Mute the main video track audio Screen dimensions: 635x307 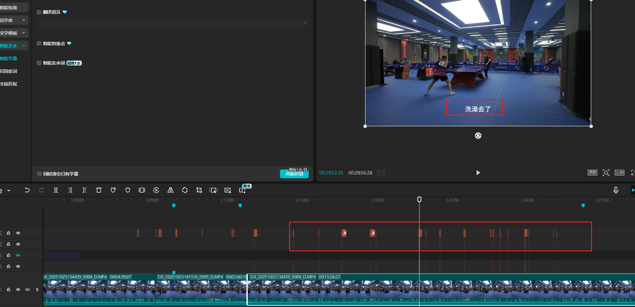[x=28, y=290]
